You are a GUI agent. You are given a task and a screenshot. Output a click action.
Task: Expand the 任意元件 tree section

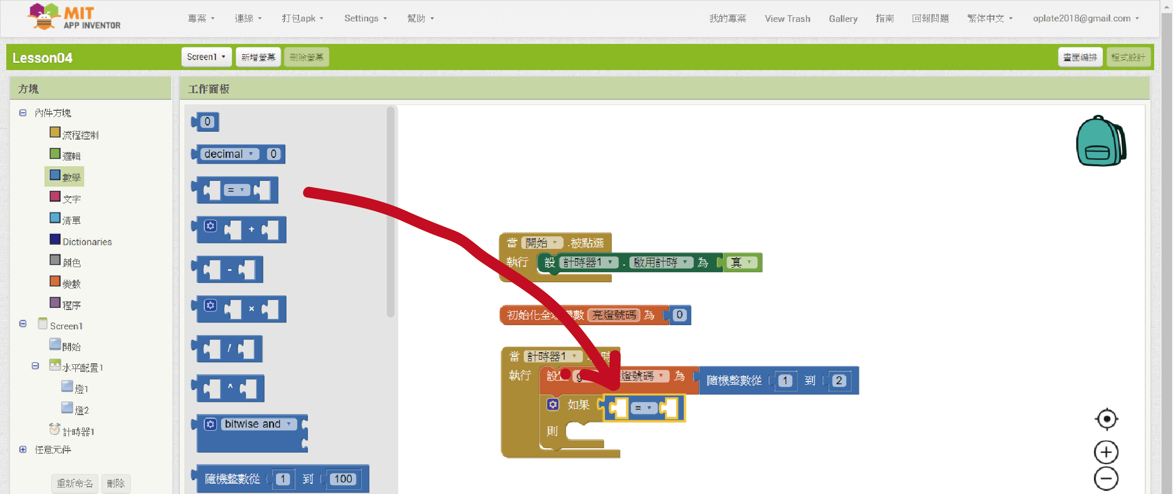(x=23, y=450)
